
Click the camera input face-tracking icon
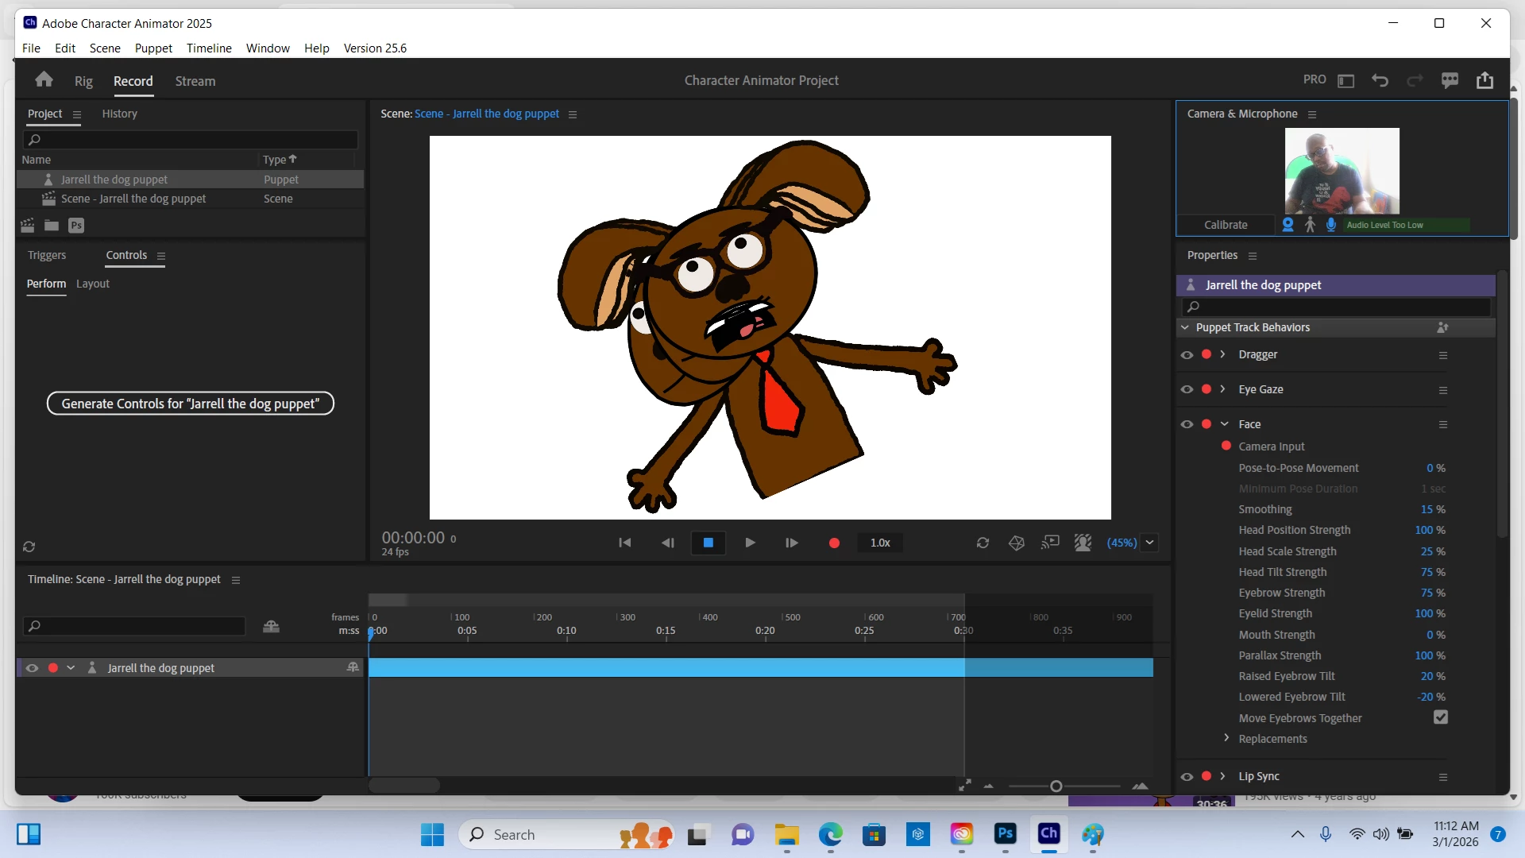coord(1288,225)
